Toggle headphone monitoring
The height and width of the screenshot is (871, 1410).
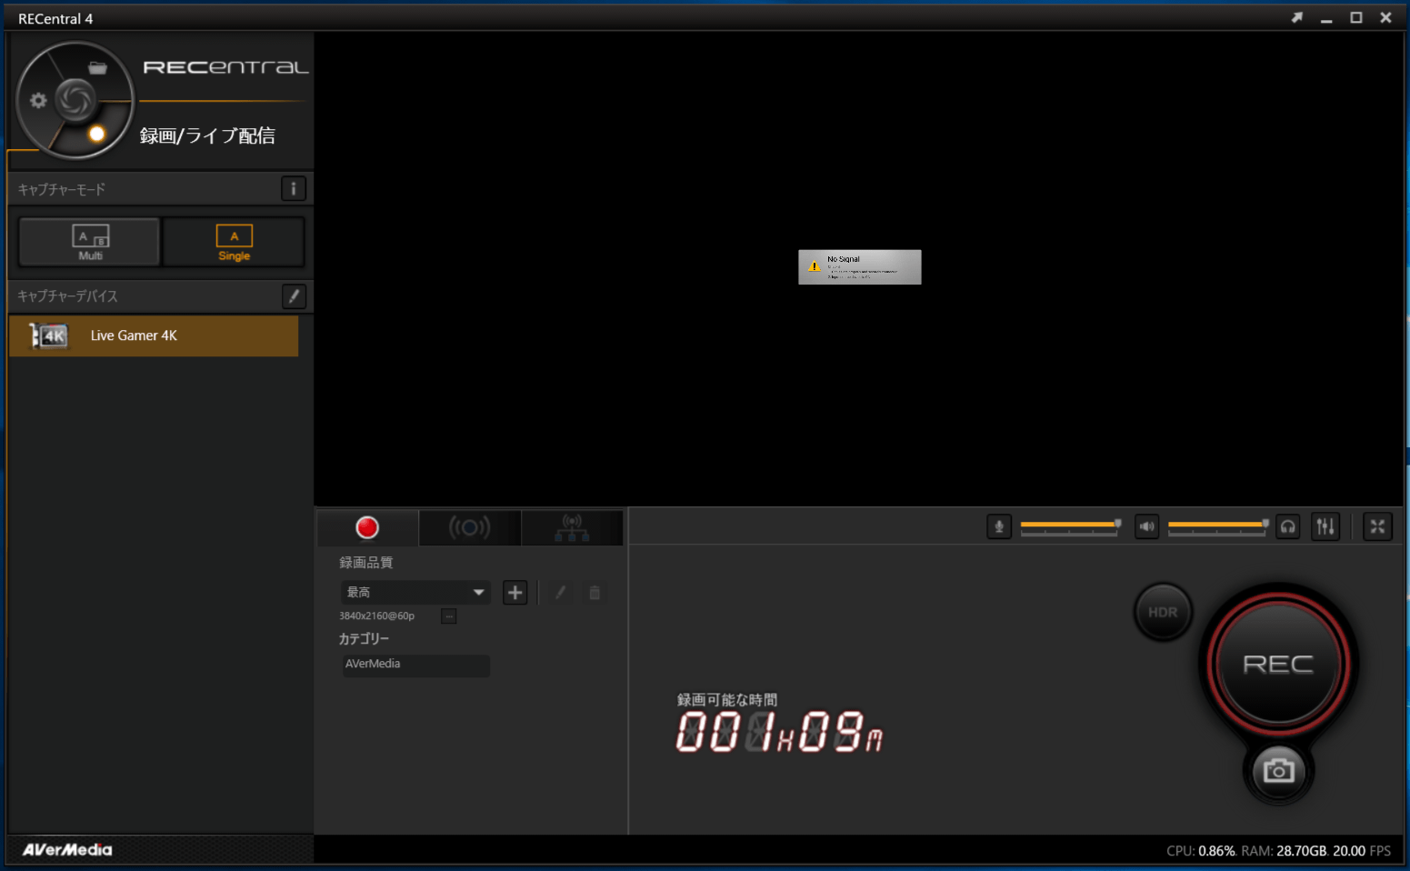1287,526
